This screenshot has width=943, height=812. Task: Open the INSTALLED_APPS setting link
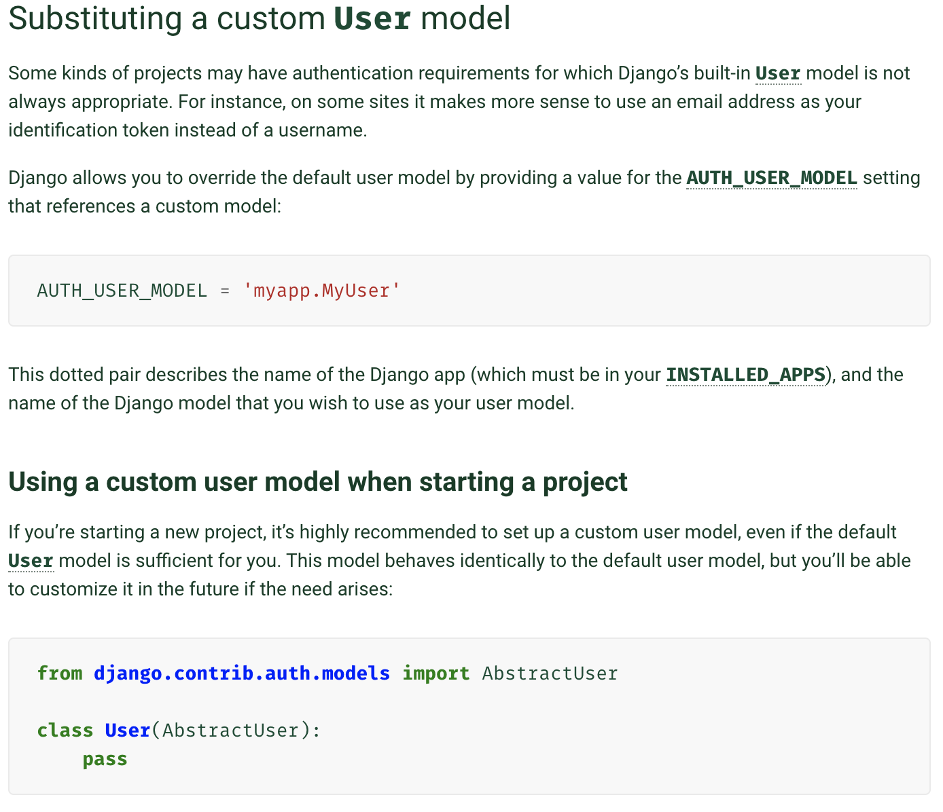(745, 375)
